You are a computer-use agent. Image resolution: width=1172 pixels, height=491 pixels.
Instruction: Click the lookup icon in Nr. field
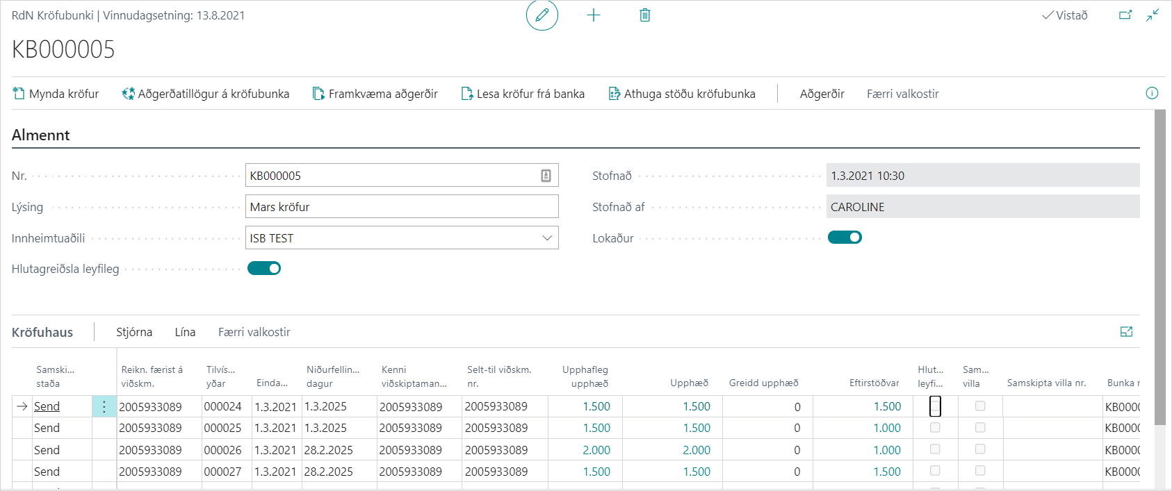pos(546,176)
